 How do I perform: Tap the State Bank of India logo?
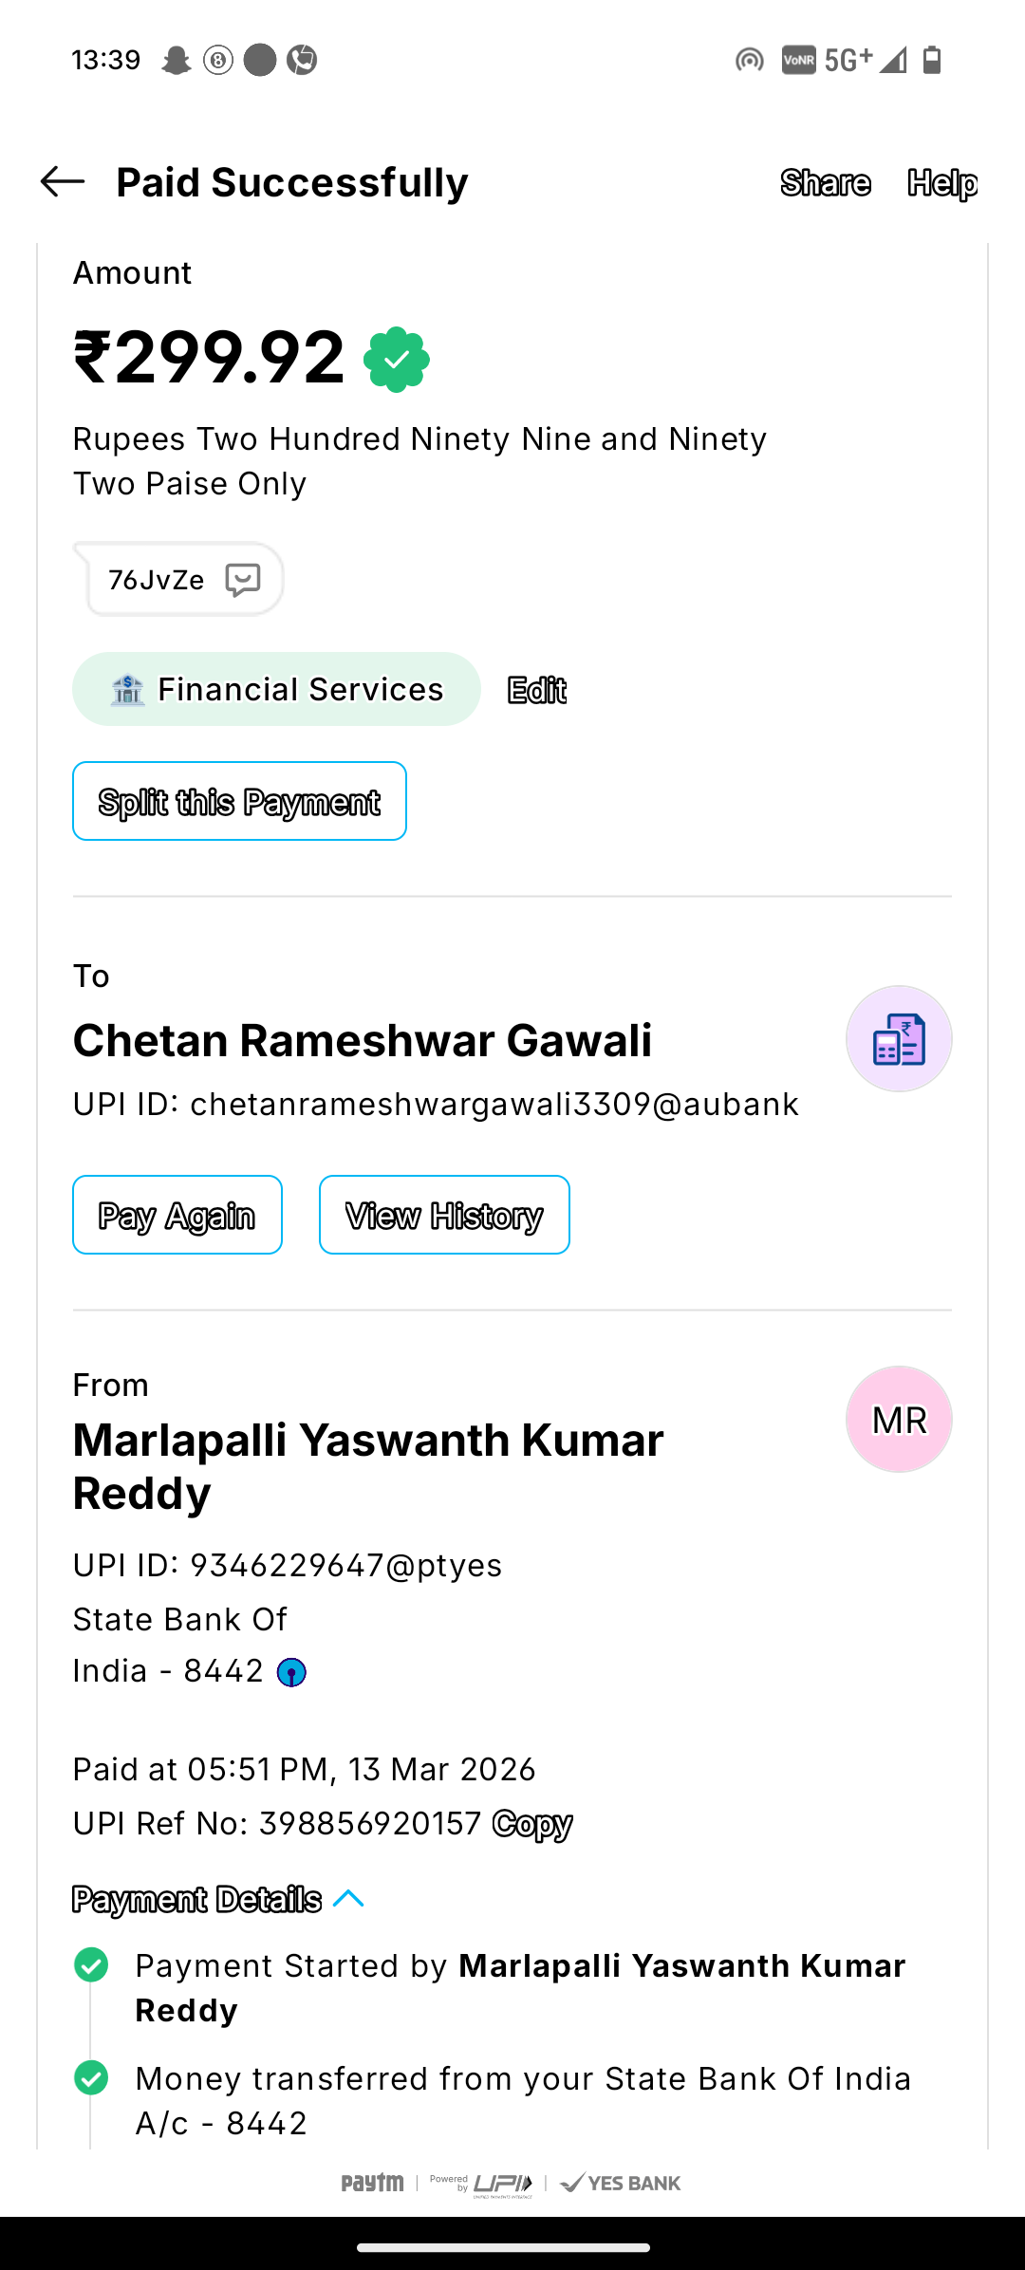click(x=291, y=1672)
